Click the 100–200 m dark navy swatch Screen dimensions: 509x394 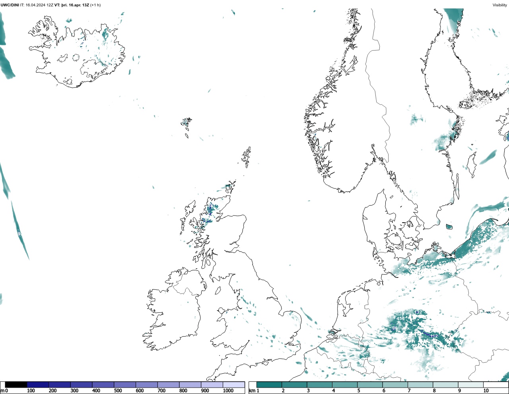pos(38,384)
